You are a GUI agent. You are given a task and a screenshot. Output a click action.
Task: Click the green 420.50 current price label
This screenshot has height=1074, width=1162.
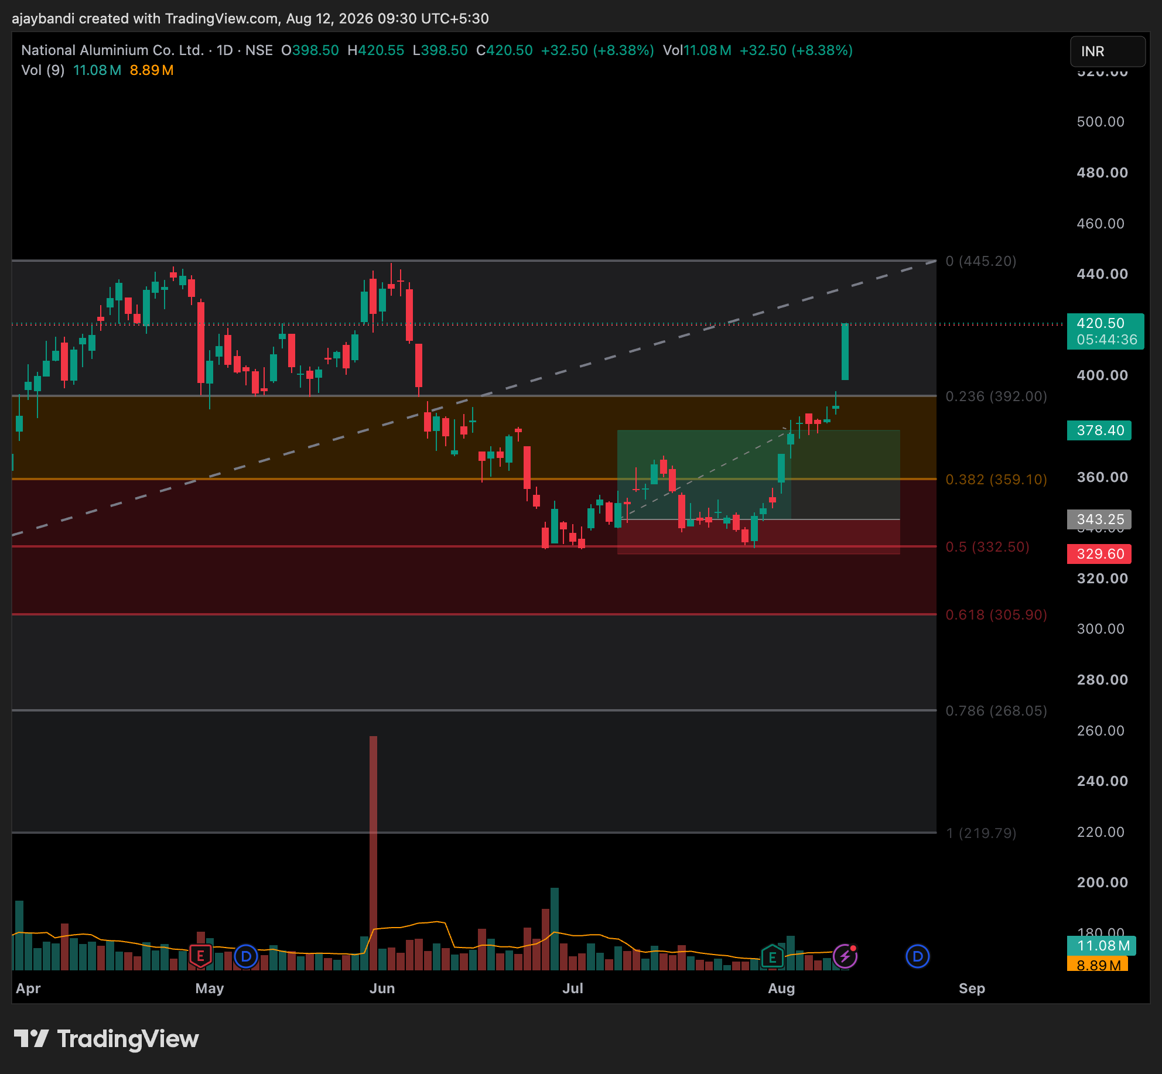[x=1105, y=331]
